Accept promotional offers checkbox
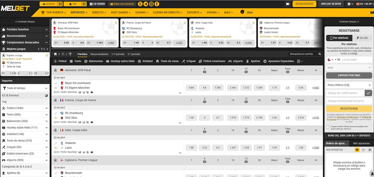 (x=328, y=127)
